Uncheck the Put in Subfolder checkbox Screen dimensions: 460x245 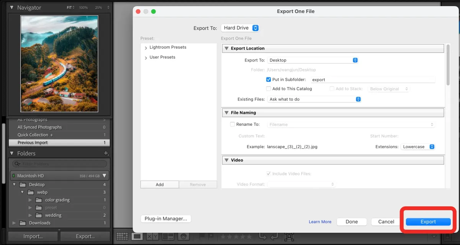(268, 80)
